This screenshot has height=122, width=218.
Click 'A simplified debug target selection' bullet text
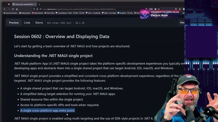coord(68,94)
